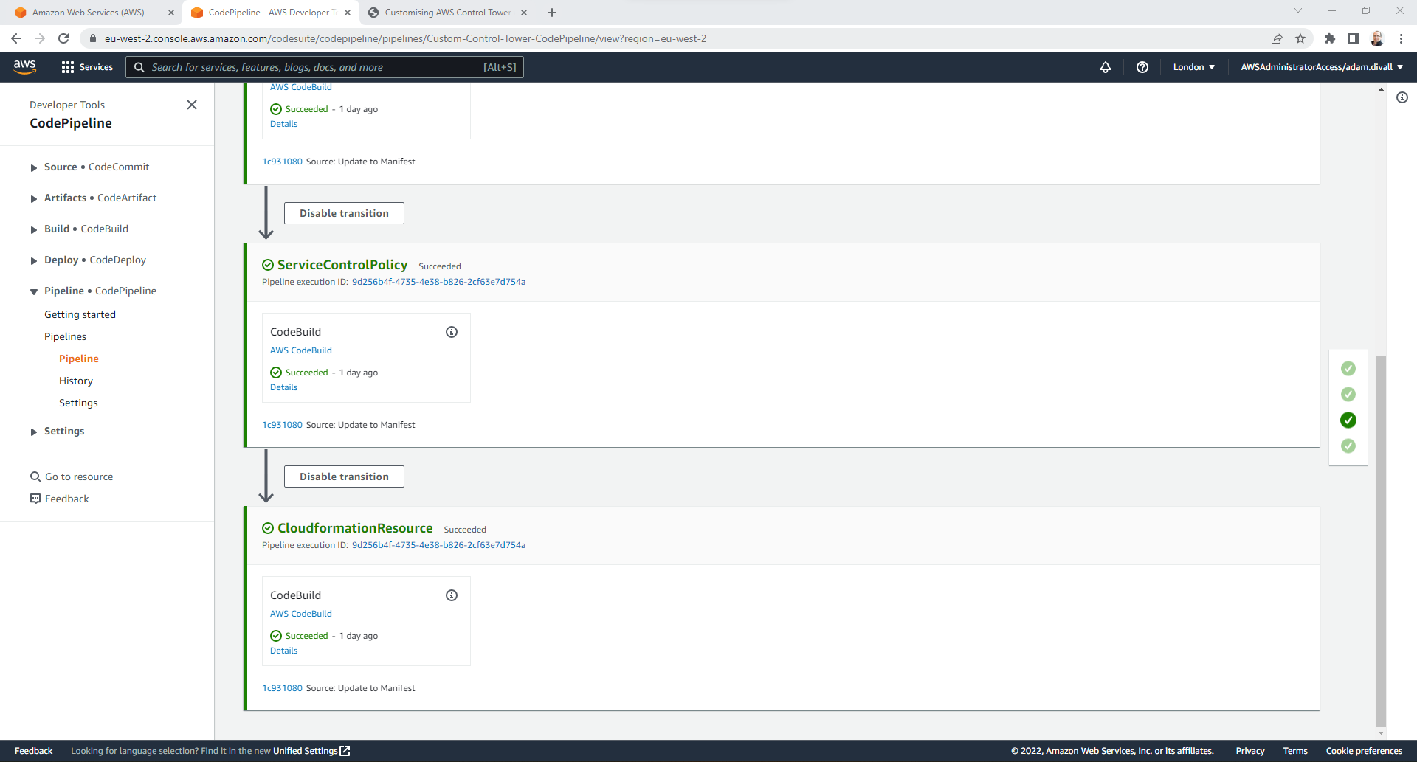Bookmark this page with star icon
1417x762 pixels.
tap(1300, 38)
